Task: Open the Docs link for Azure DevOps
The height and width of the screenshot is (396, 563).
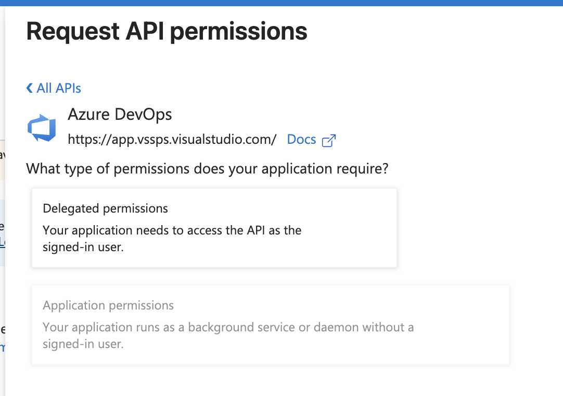Action: 301,139
